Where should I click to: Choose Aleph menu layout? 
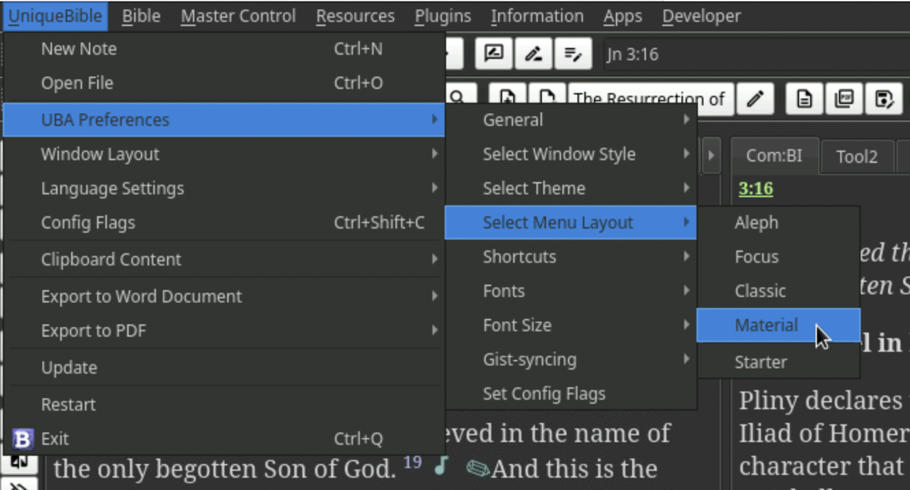pyautogui.click(x=779, y=223)
